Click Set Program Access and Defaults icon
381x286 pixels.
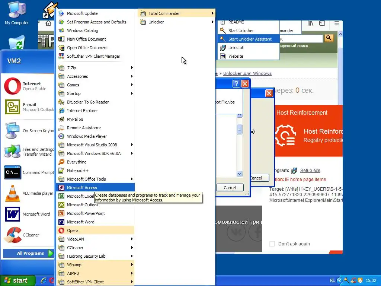pyautogui.click(x=61, y=22)
